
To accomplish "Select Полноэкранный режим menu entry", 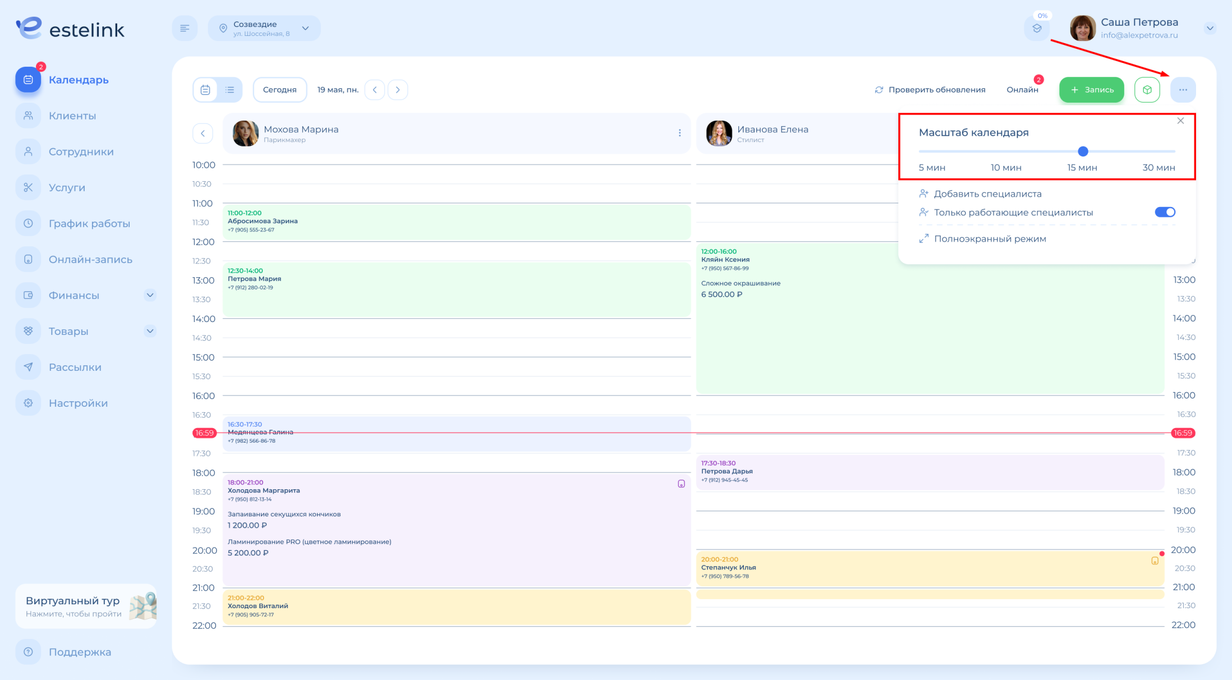I will coord(990,239).
